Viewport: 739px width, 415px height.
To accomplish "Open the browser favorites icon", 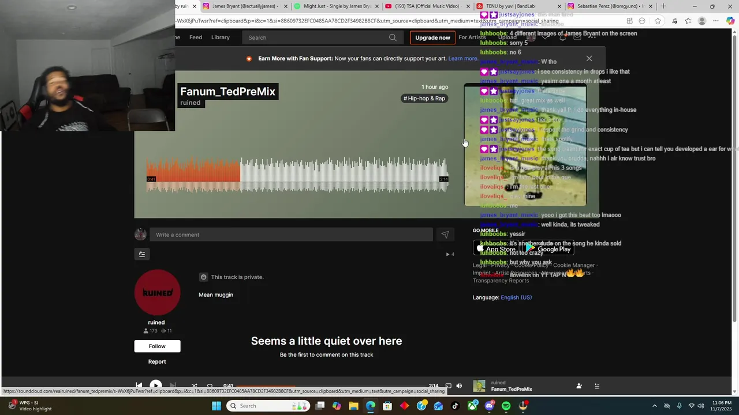I will click(688, 21).
